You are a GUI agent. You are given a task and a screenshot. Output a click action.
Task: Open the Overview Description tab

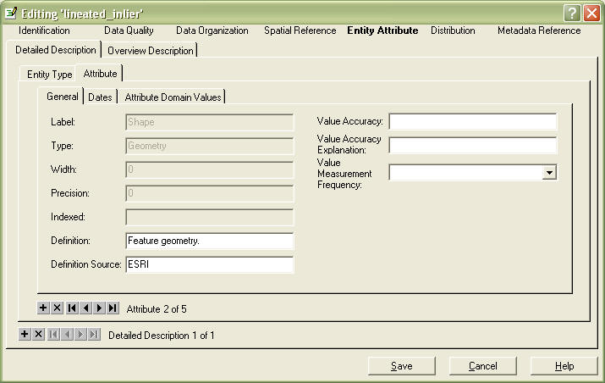click(151, 51)
